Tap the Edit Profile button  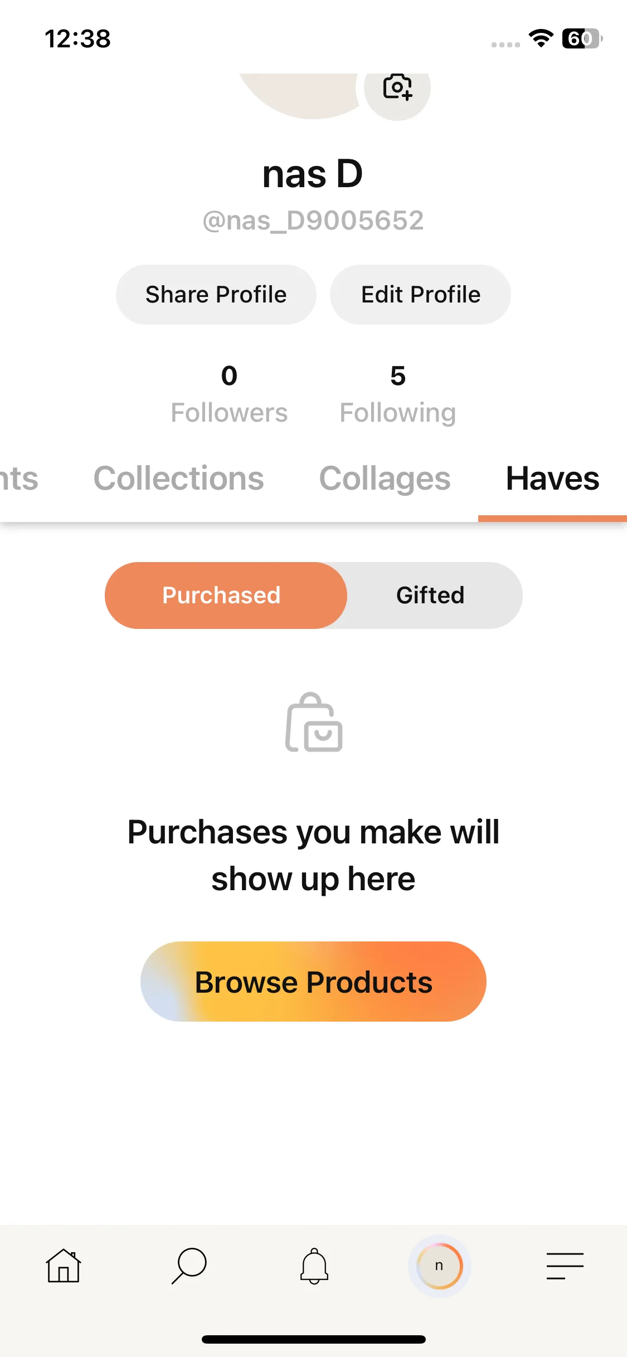420,295
